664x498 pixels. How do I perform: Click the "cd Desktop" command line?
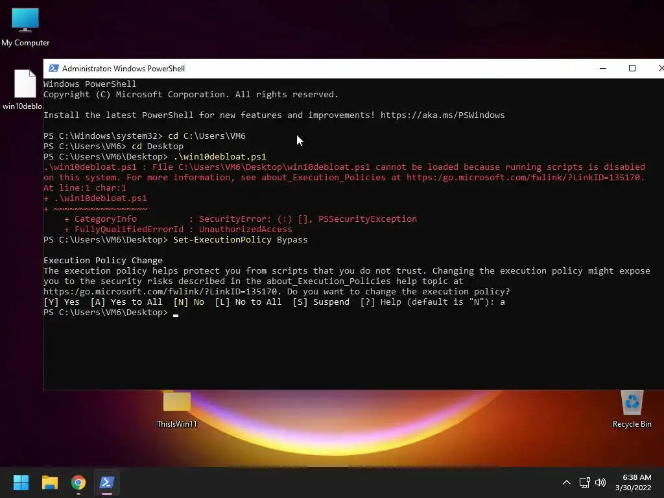pyautogui.click(x=158, y=147)
